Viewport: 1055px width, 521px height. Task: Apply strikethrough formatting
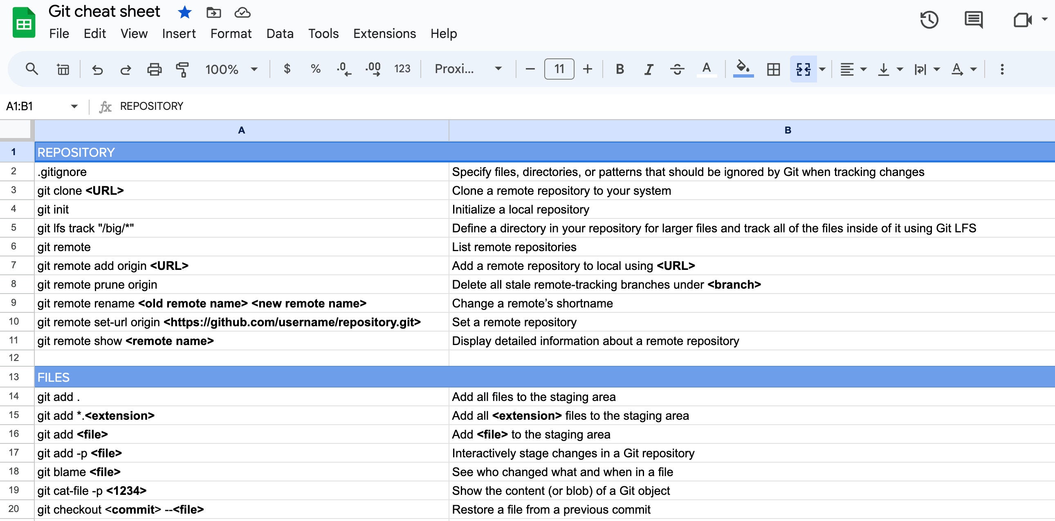pyautogui.click(x=677, y=69)
